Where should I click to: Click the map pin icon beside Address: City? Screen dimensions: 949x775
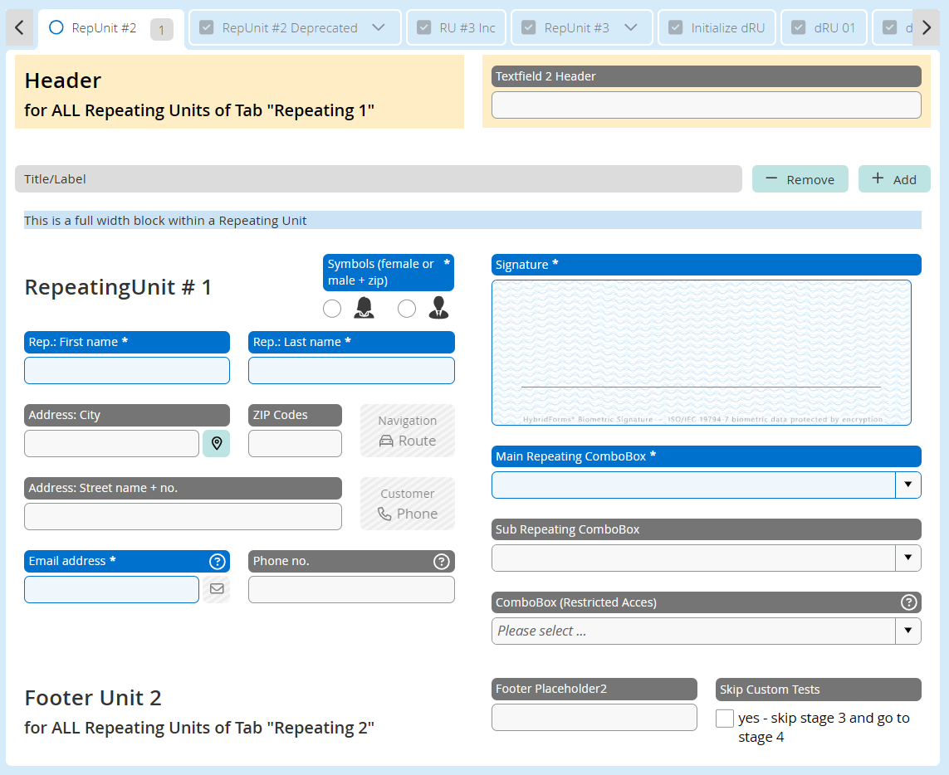(216, 443)
